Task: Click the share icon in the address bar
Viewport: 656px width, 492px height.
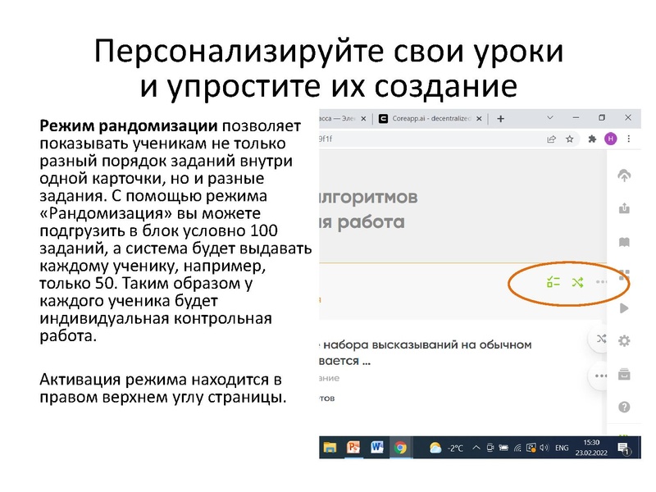Action: (x=551, y=139)
